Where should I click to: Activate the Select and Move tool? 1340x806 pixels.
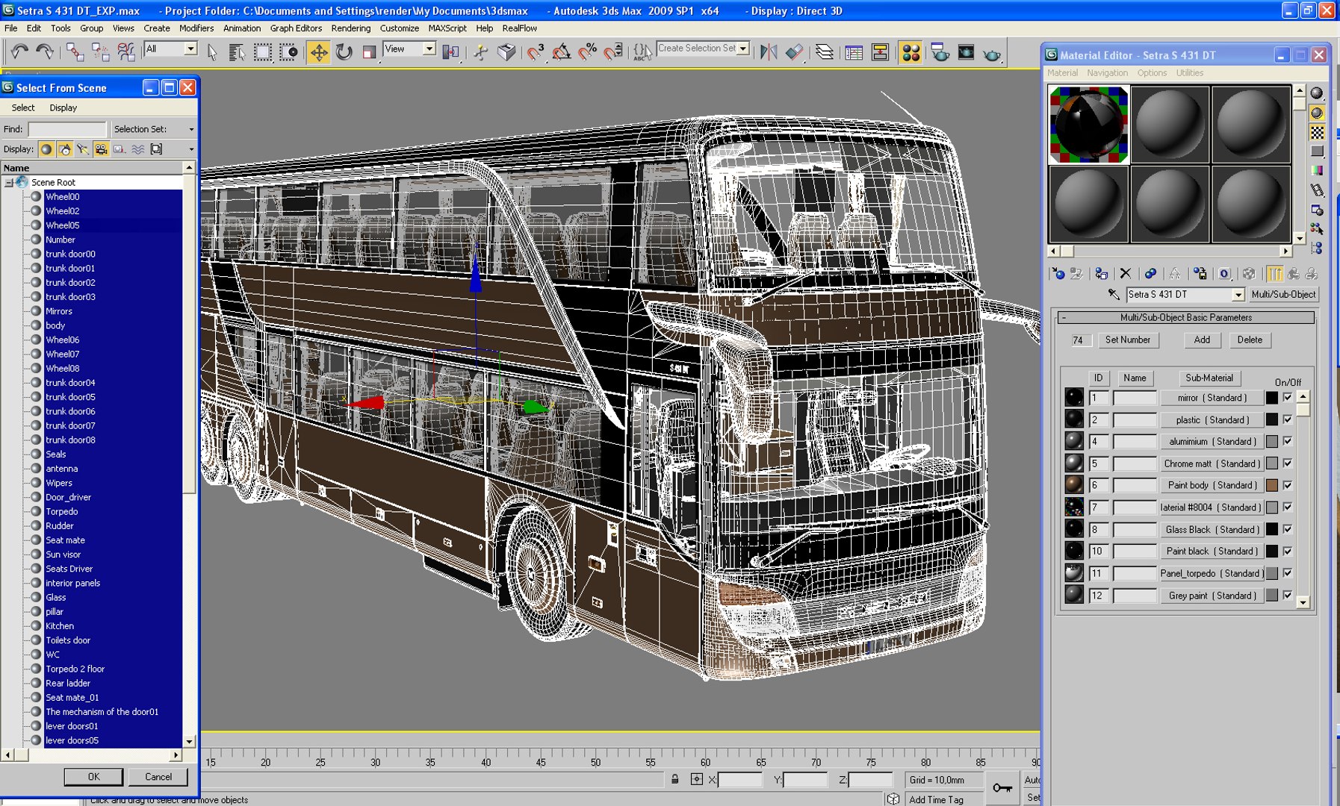pos(319,51)
